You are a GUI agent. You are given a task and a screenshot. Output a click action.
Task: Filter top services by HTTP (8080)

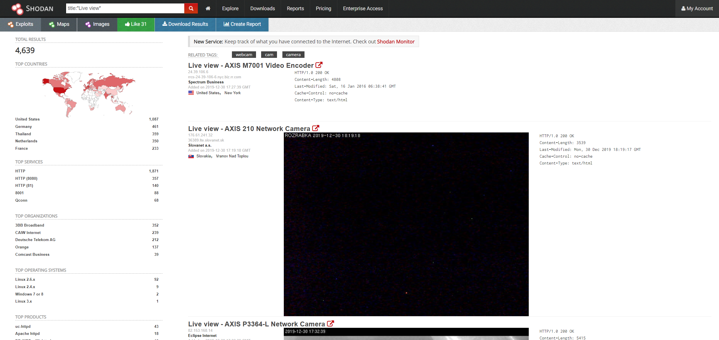[x=26, y=178]
